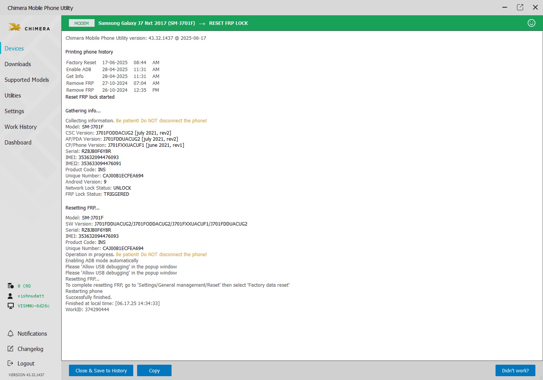Click the CSC Version line

(118, 133)
